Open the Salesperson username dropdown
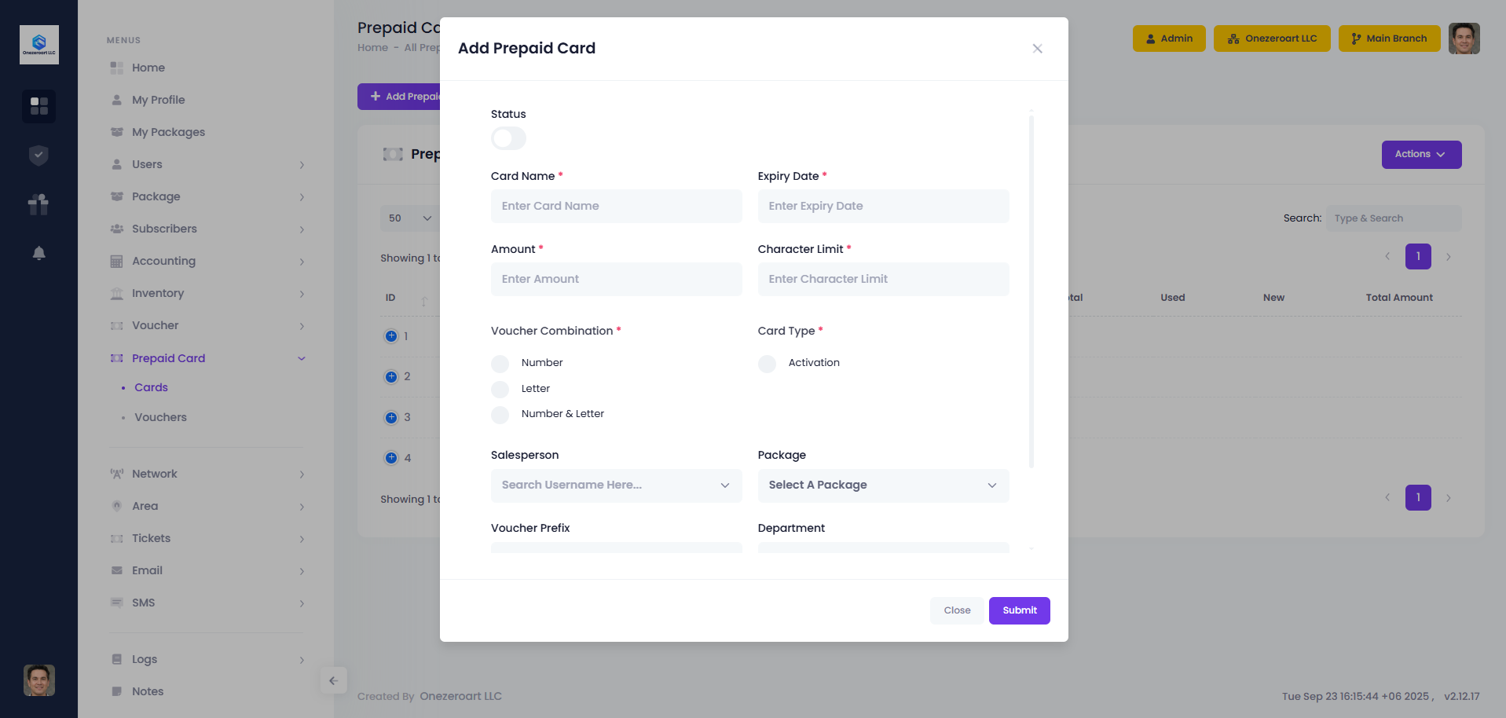 (x=616, y=485)
